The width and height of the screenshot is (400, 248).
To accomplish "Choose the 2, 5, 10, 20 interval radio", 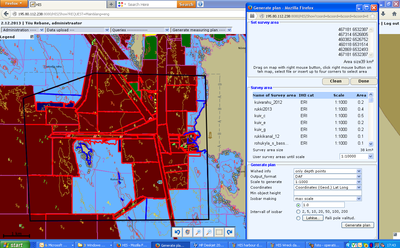I will coord(298,212).
